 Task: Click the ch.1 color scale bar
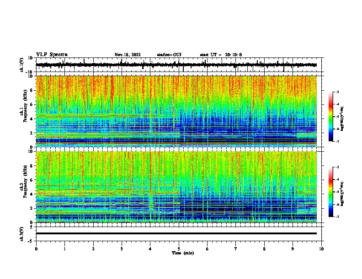(x=330, y=117)
